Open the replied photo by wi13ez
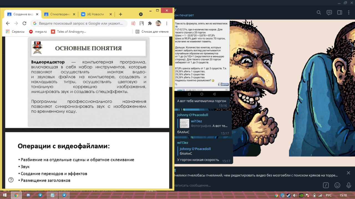The height and width of the screenshot is (199, 355). pyautogui.click(x=184, y=123)
